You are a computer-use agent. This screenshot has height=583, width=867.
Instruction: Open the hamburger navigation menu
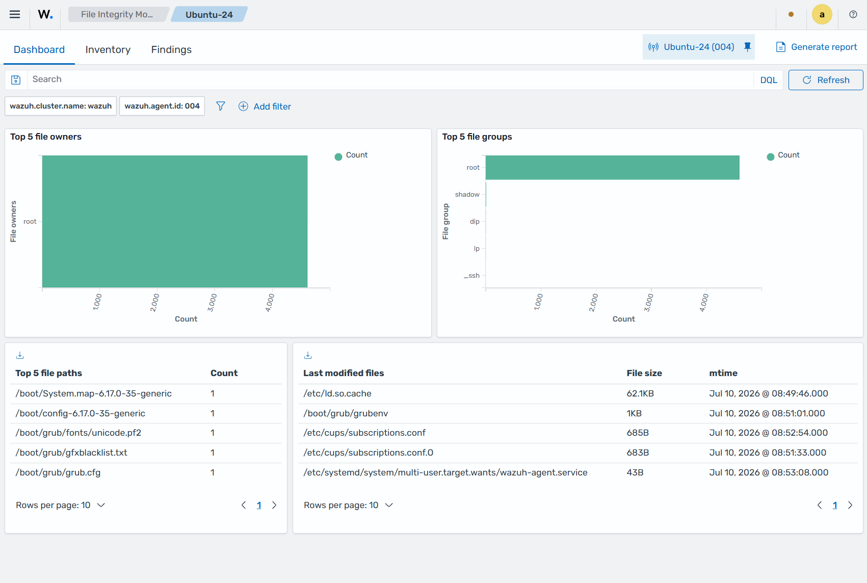(15, 14)
